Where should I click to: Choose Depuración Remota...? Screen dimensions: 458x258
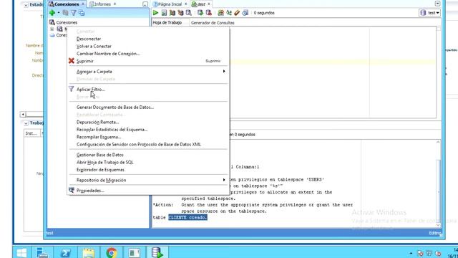pos(148,122)
